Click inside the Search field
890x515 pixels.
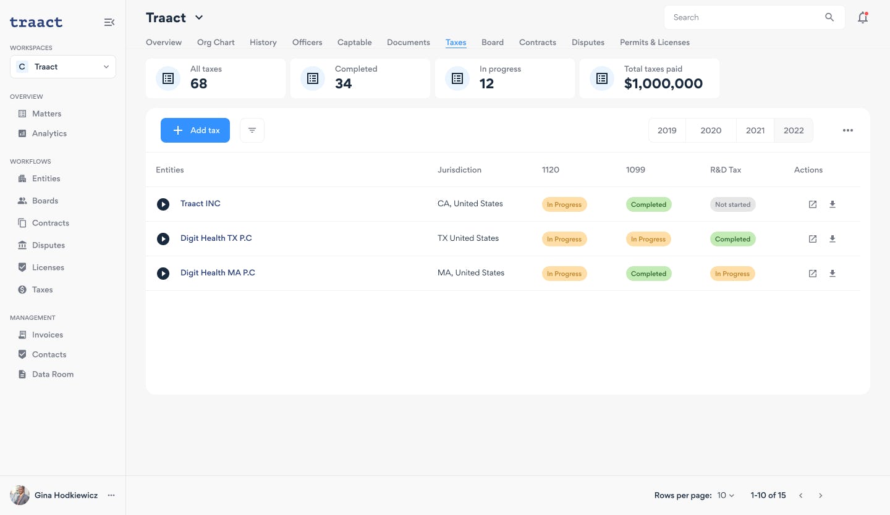click(x=742, y=17)
